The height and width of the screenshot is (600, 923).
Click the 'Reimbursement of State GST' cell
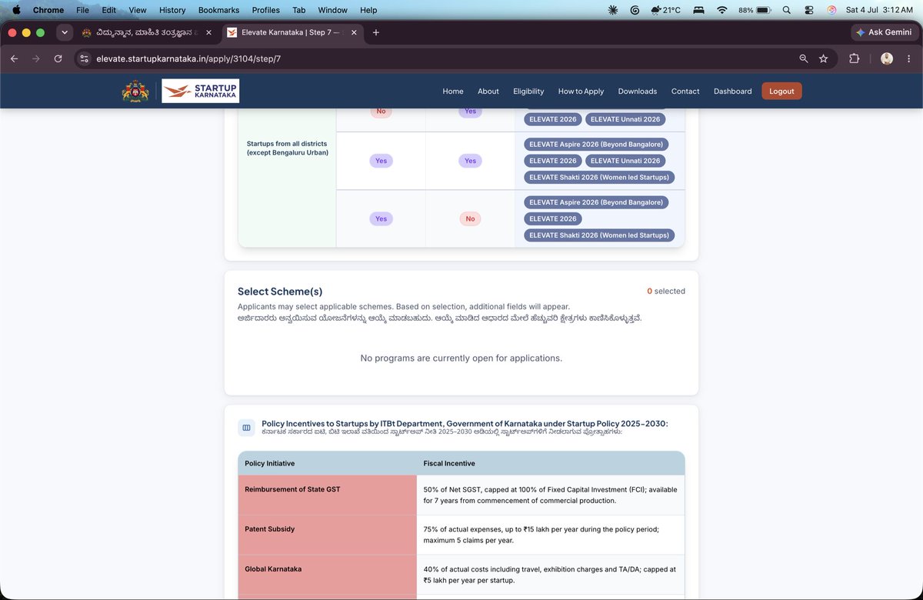coord(328,495)
